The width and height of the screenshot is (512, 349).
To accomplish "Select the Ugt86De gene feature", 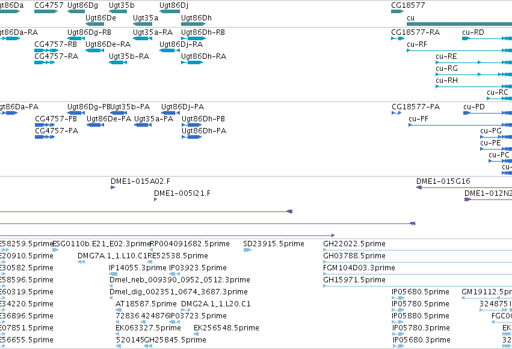I will point(94,24).
